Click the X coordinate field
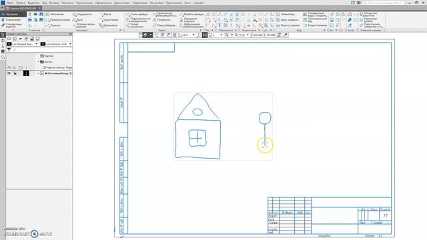The width and height of the screenshot is (427, 240). [x=257, y=35]
